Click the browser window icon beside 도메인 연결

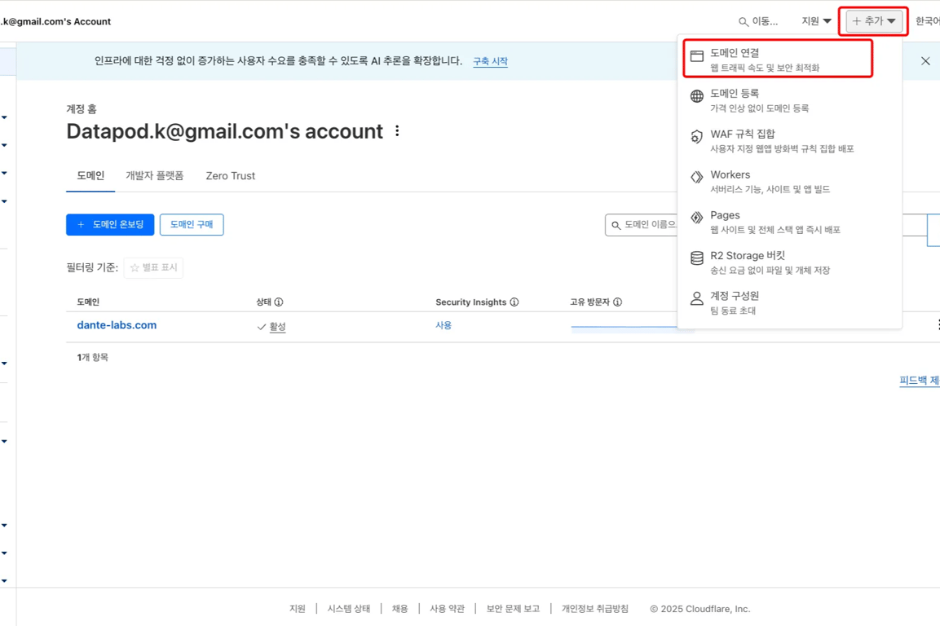click(x=696, y=56)
